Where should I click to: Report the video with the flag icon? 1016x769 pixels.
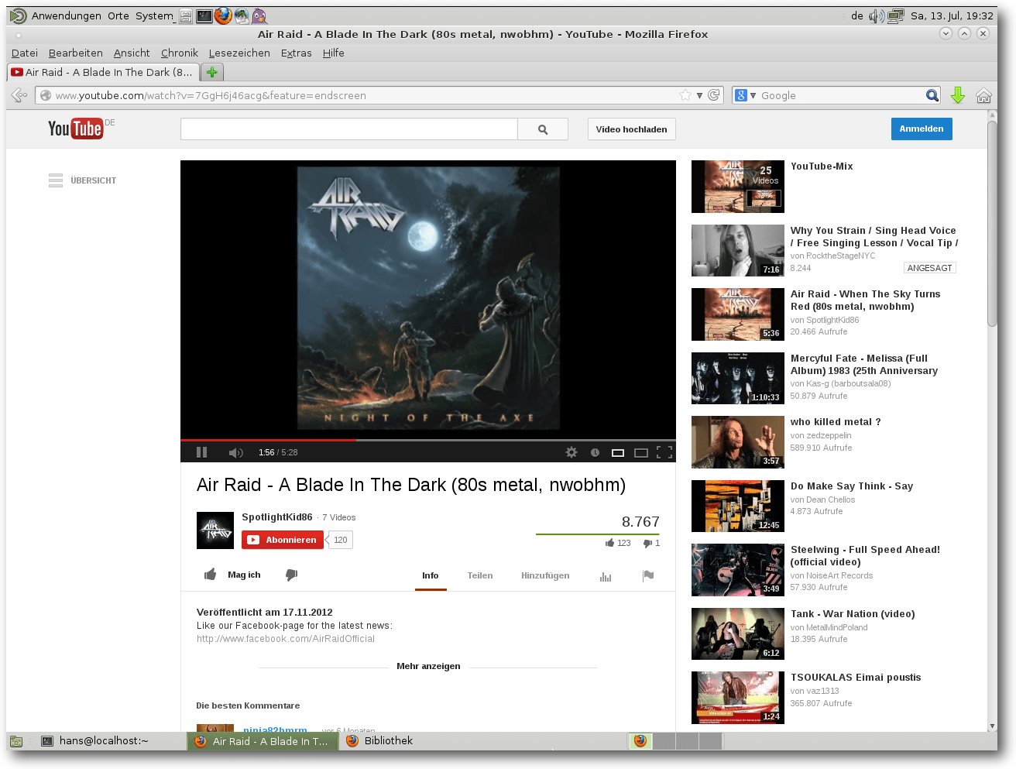tap(648, 575)
